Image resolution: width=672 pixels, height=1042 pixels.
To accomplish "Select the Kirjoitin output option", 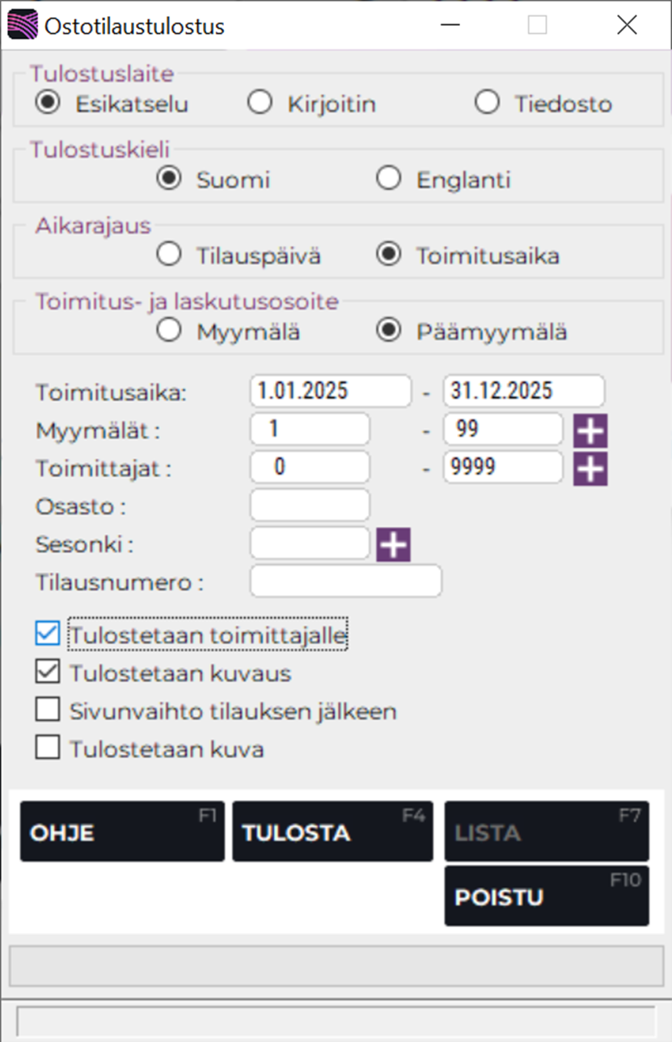I will point(260,102).
